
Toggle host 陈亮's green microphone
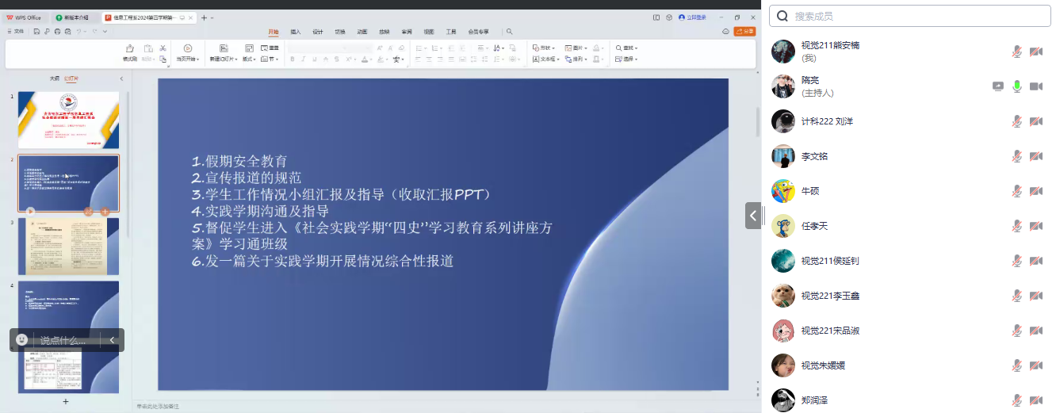tap(1016, 86)
